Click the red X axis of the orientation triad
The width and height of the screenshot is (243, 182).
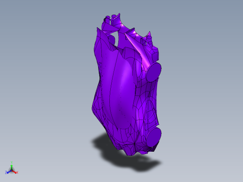tap(14, 172)
